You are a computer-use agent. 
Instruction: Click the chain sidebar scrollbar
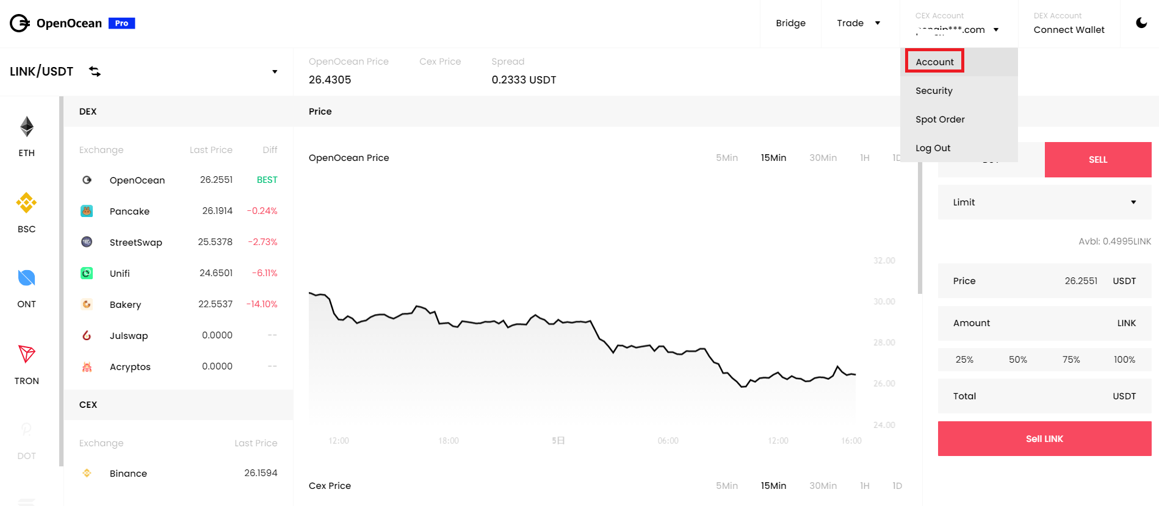click(61, 281)
